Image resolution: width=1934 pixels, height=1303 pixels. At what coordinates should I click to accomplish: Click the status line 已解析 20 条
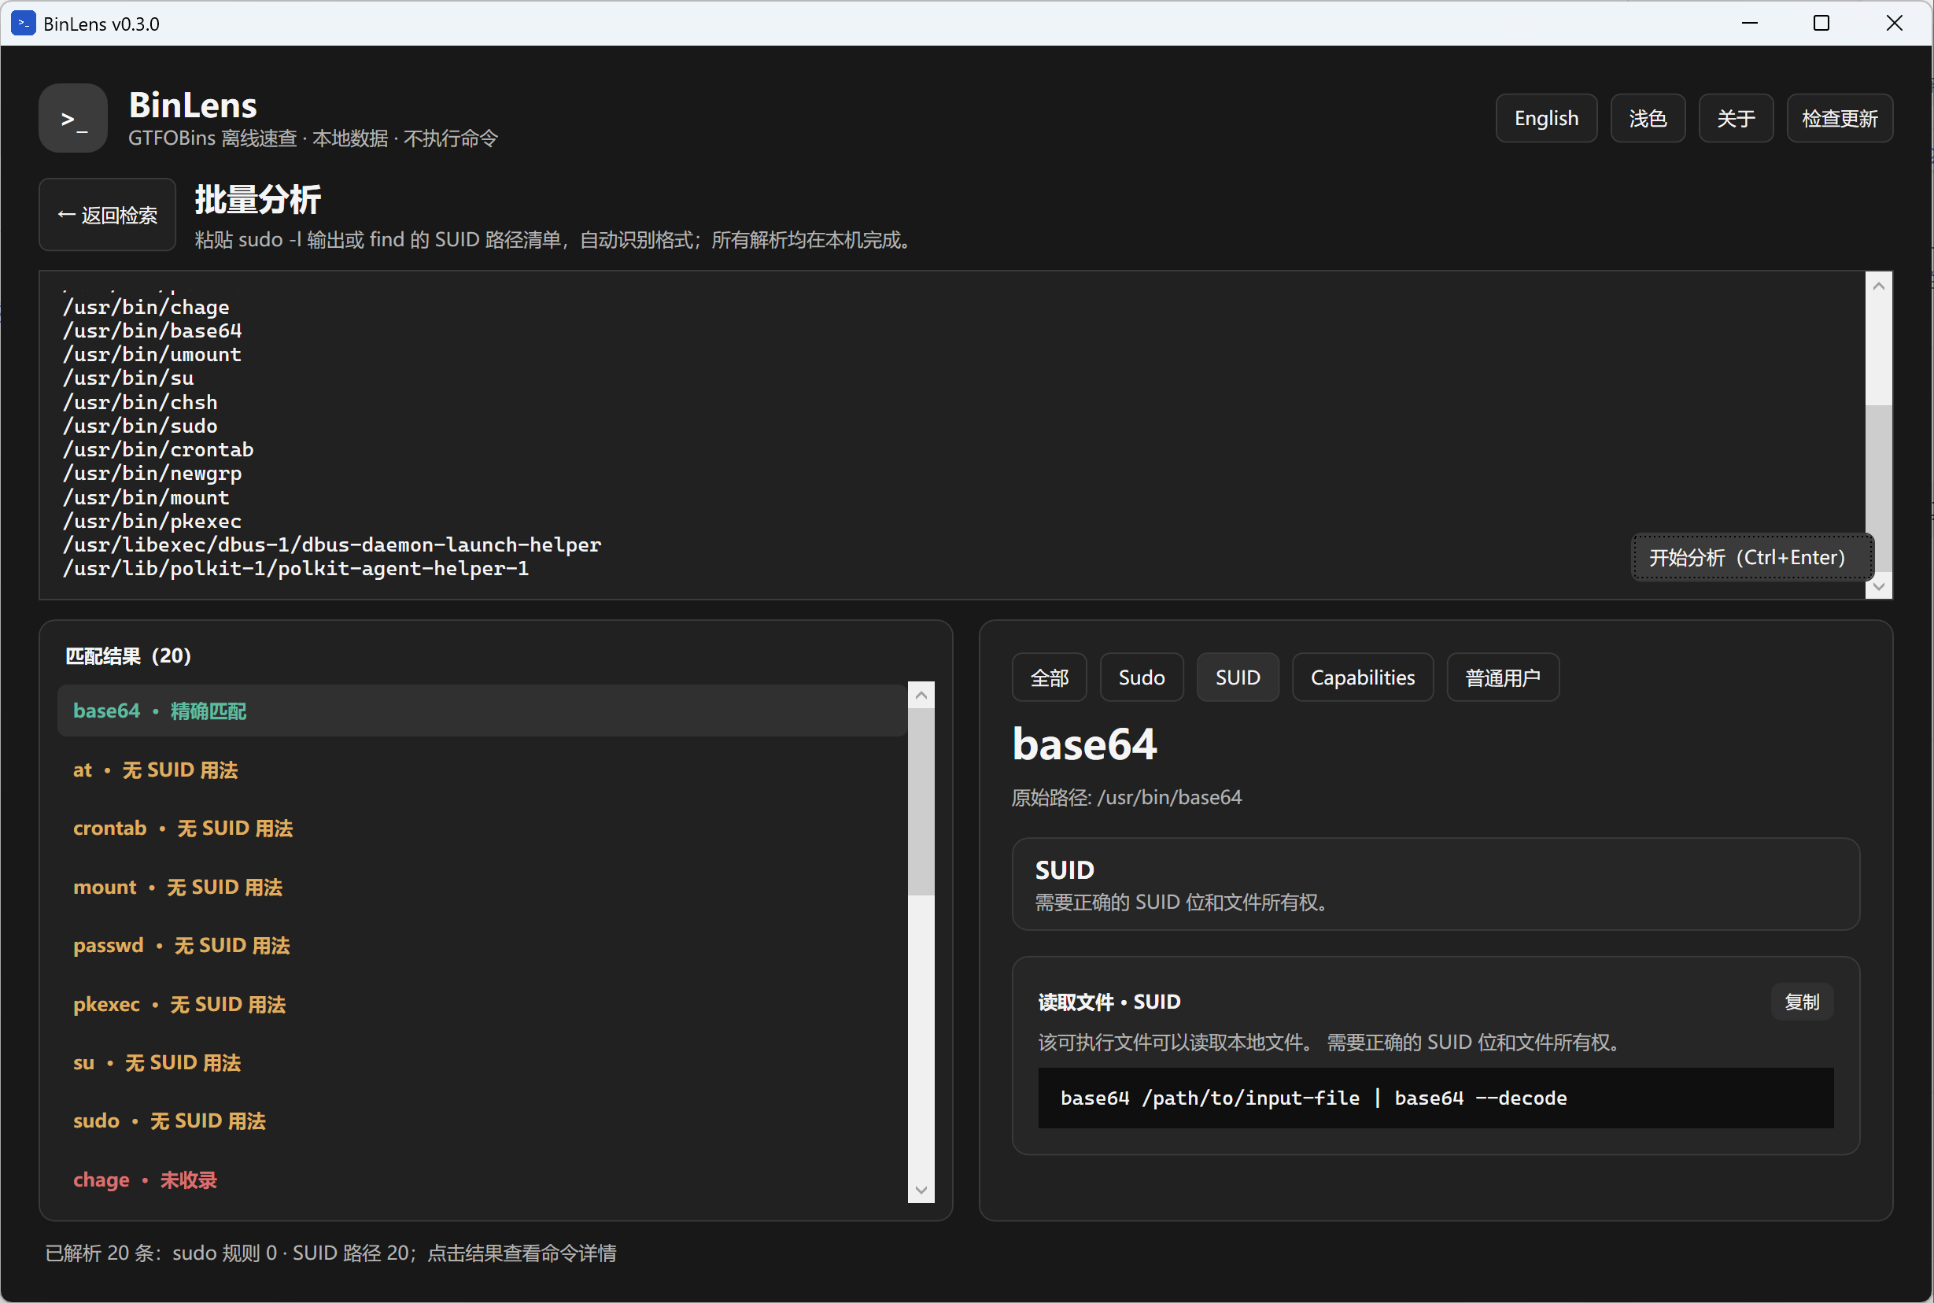click(330, 1253)
